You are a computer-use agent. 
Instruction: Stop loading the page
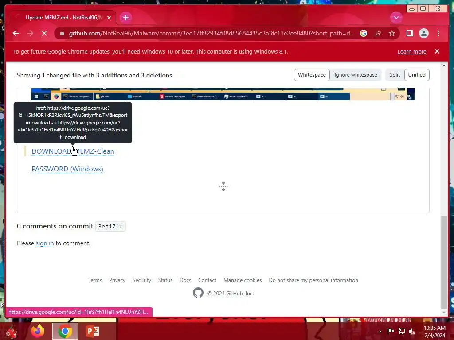coord(44,34)
